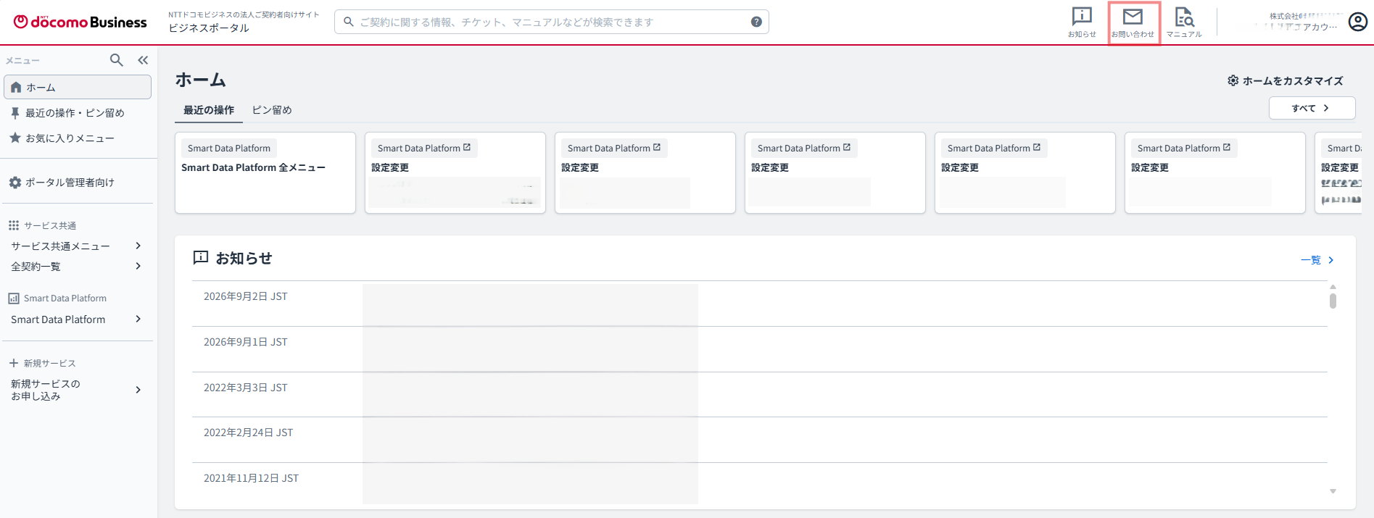Open the user account avatar icon

pyautogui.click(x=1358, y=22)
